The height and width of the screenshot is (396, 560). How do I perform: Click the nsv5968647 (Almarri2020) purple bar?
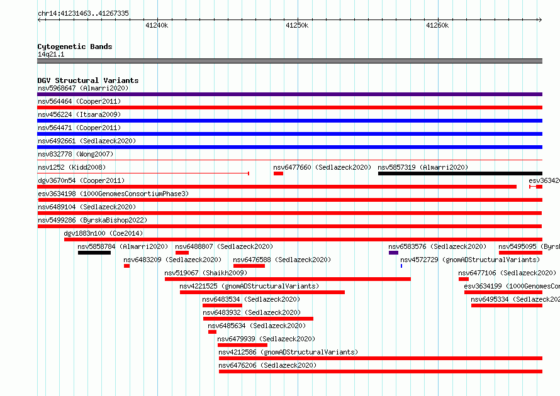click(x=289, y=94)
